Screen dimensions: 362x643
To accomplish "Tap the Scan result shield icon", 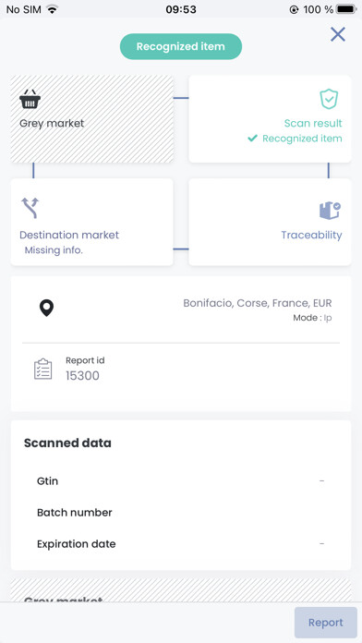I will tap(329, 99).
